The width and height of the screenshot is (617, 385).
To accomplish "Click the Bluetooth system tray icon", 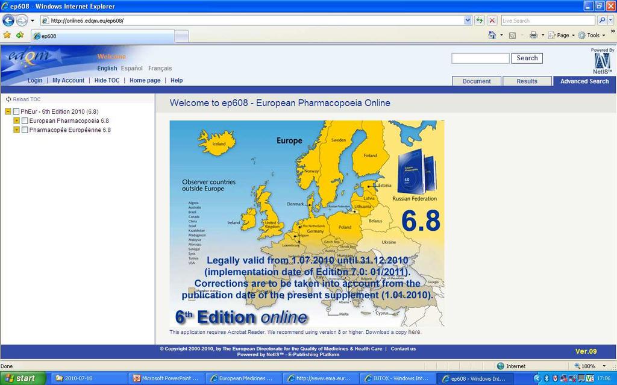I will [546, 378].
